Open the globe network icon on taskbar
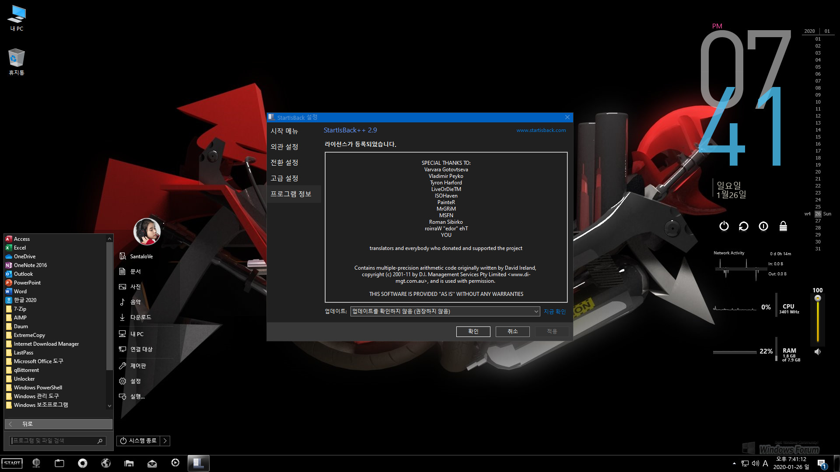Viewport: 840px width, 472px height. (x=36, y=463)
